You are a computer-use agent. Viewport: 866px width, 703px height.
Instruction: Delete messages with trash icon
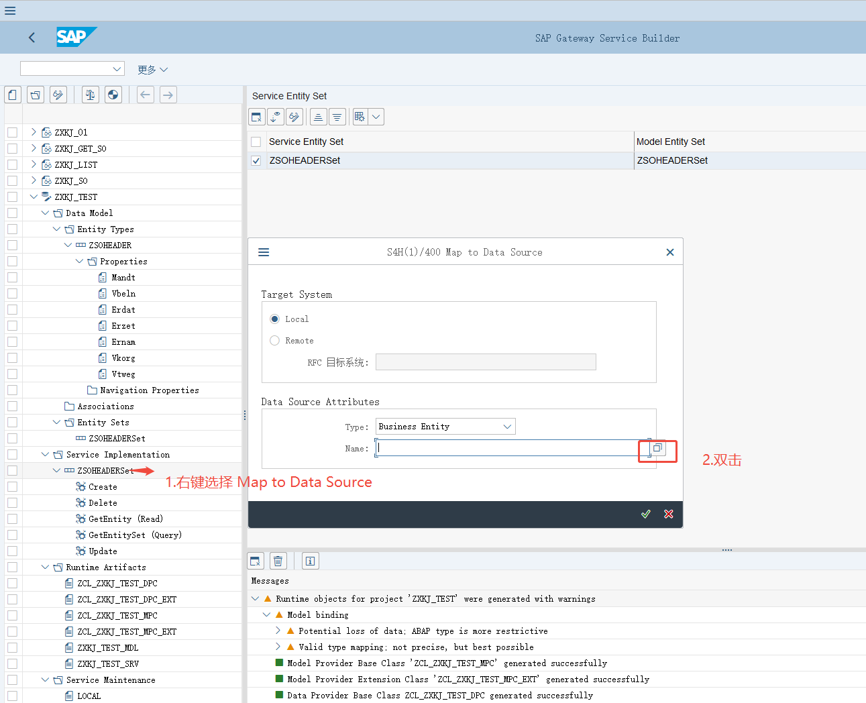pos(278,561)
